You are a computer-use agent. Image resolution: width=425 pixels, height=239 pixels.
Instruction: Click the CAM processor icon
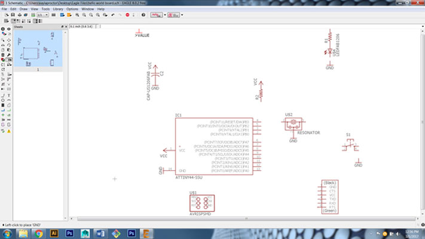click(26, 15)
